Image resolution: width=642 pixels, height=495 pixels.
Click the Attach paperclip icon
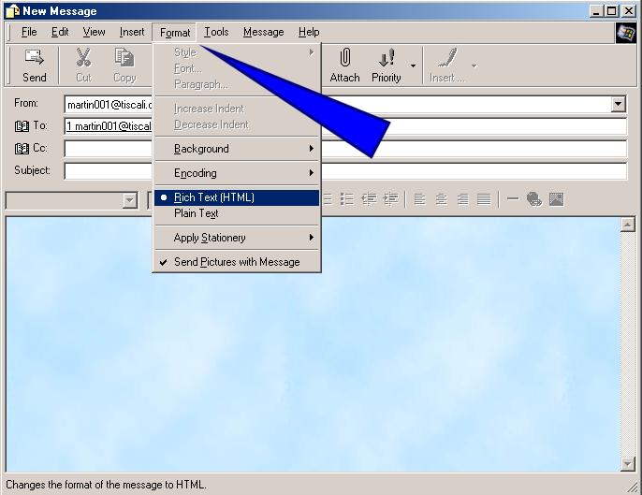click(x=344, y=59)
